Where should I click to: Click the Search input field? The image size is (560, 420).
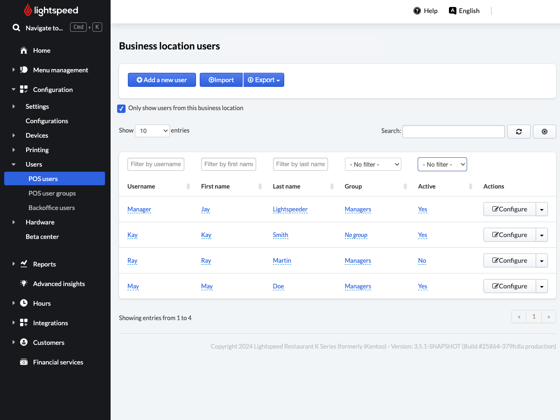[x=453, y=132]
